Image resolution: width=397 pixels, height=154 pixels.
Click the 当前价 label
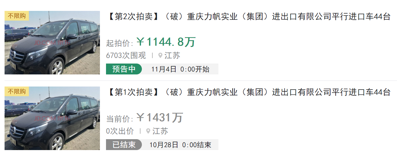pyautogui.click(x=120, y=119)
